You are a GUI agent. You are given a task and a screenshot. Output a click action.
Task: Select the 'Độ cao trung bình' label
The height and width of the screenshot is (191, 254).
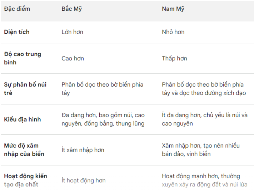(23, 58)
